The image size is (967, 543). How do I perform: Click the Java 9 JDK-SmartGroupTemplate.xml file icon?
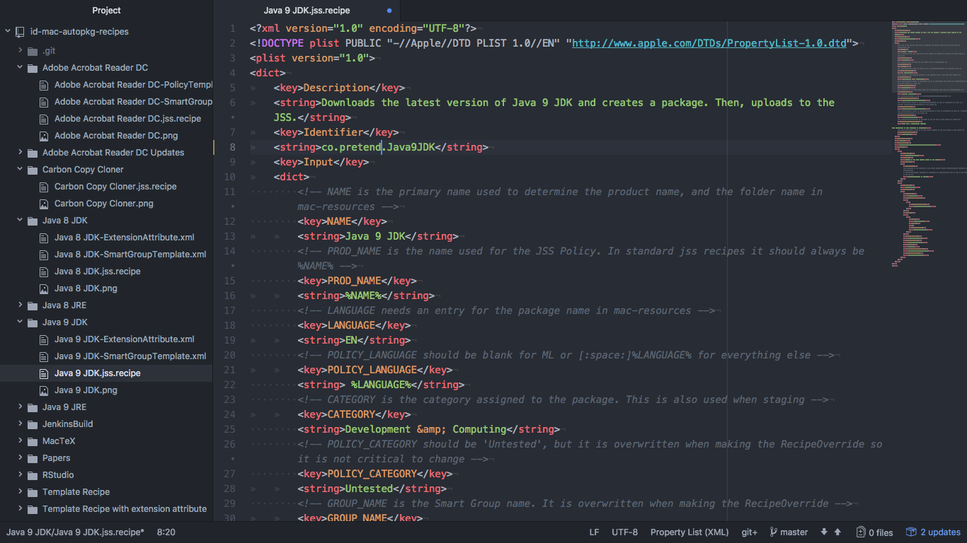click(x=44, y=356)
